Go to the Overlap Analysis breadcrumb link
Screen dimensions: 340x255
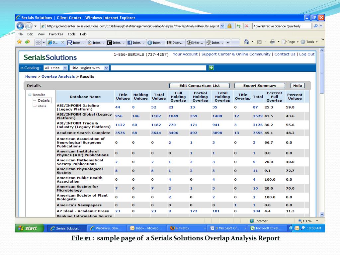coord(58,77)
